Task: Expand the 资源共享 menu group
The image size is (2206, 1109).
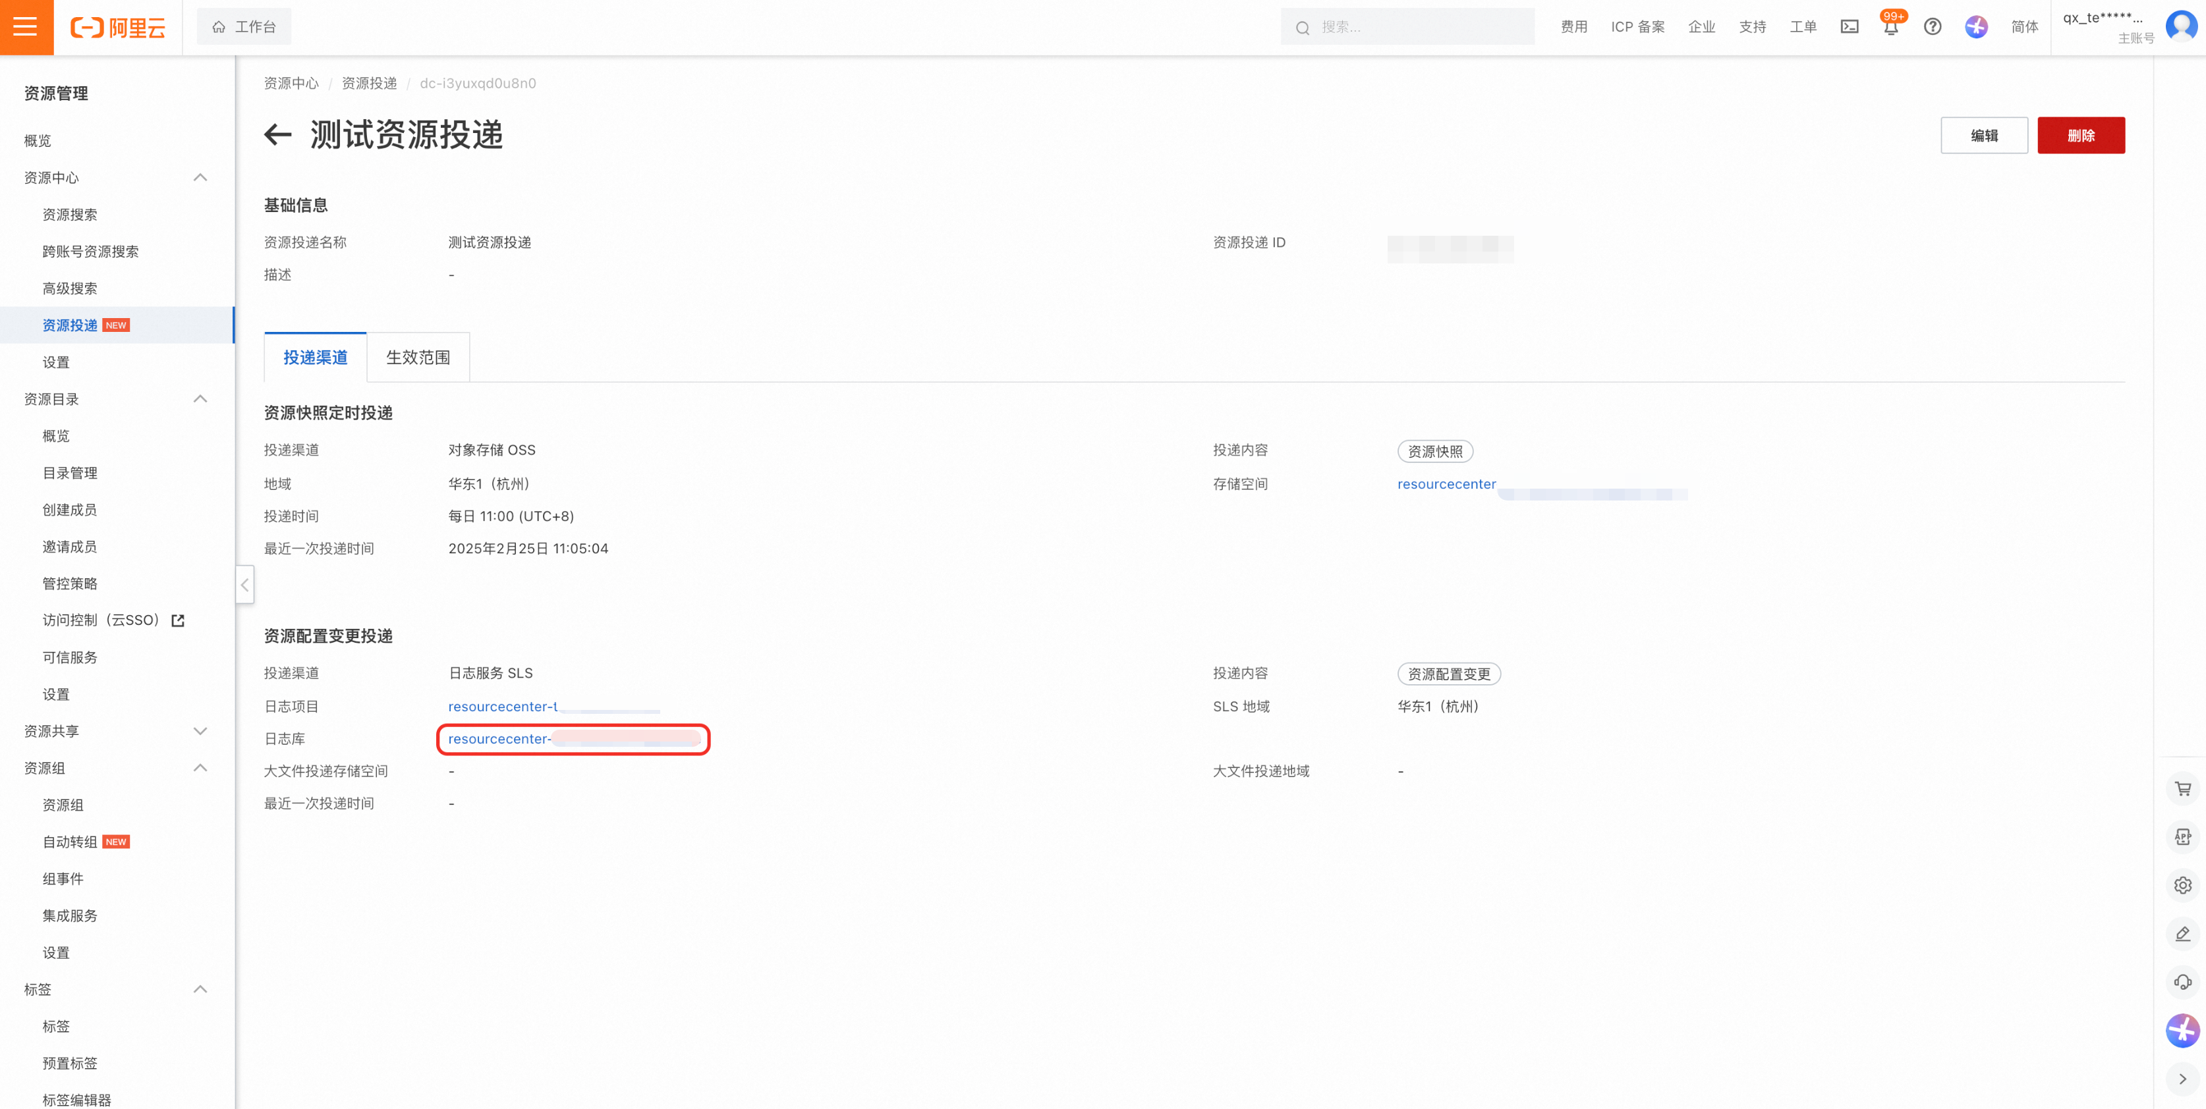Action: pos(200,731)
